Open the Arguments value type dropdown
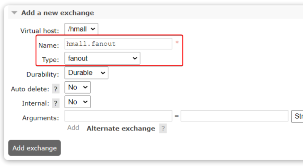The image size is (303, 166). tap(297, 116)
